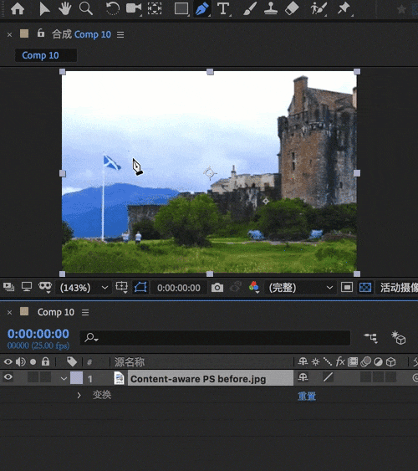This screenshot has height=471, width=418.
Task: Take a snapshot with camera icon
Action: 217,288
